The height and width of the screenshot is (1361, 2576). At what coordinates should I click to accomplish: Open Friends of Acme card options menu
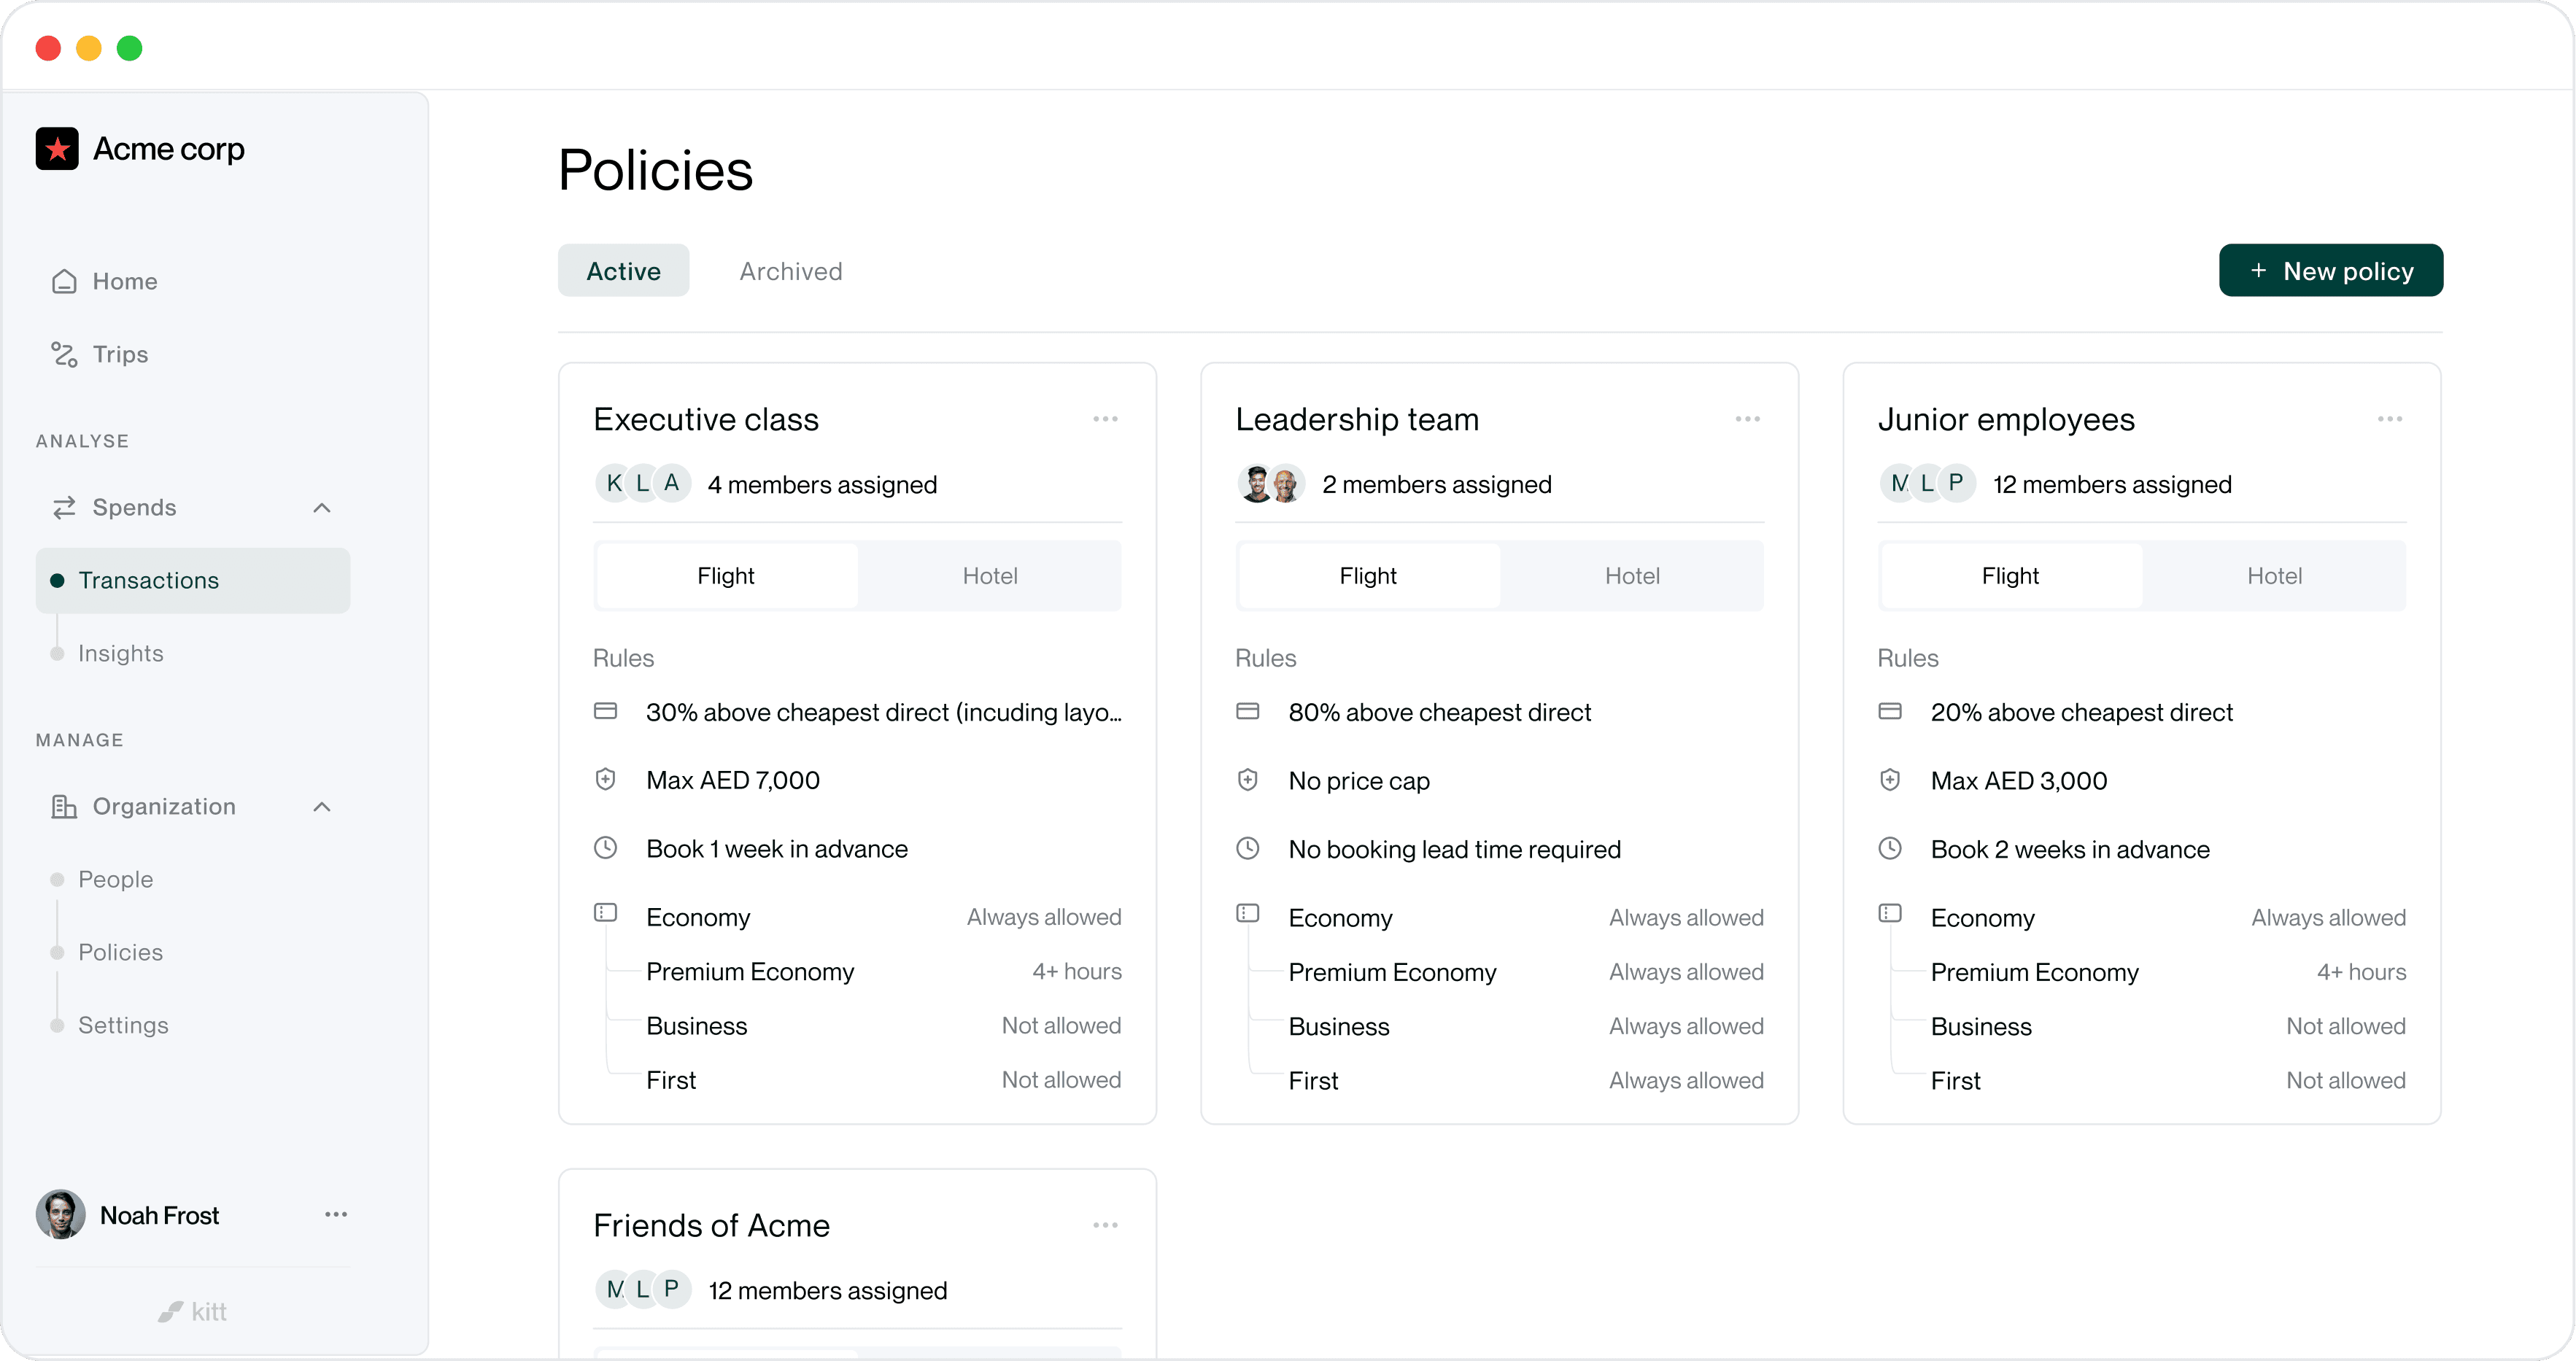coord(1105,1226)
